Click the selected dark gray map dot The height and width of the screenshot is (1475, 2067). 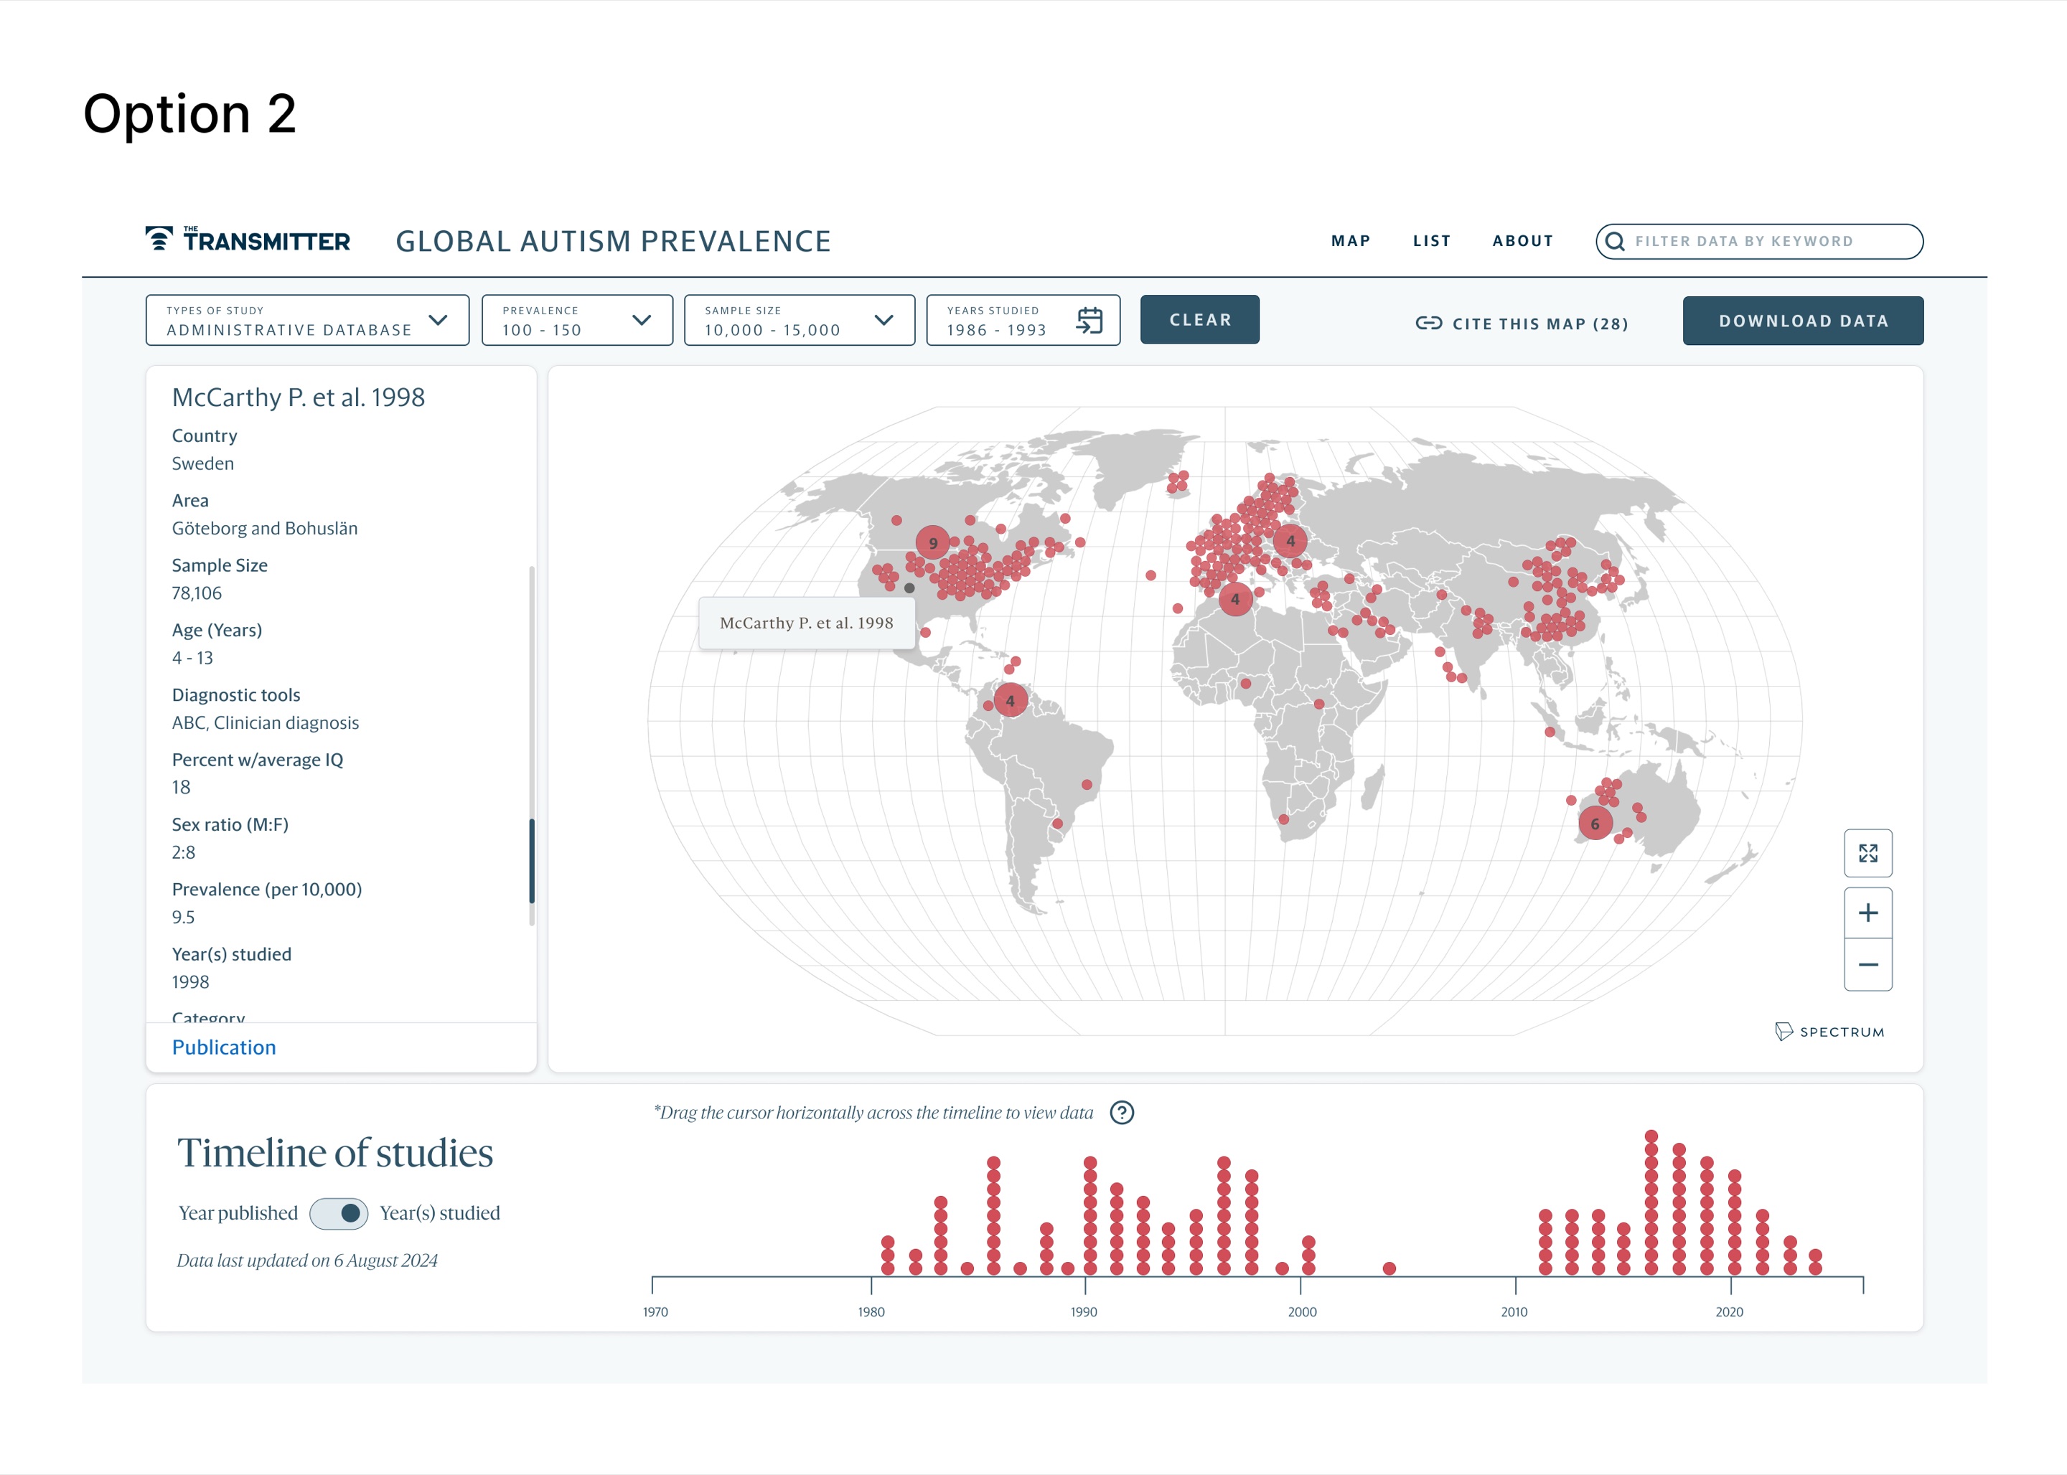[909, 588]
